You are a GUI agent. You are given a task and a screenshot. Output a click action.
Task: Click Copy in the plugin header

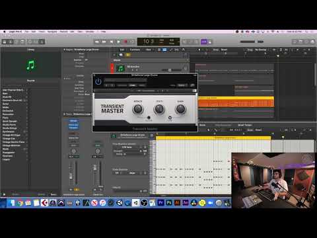(x=132, y=85)
